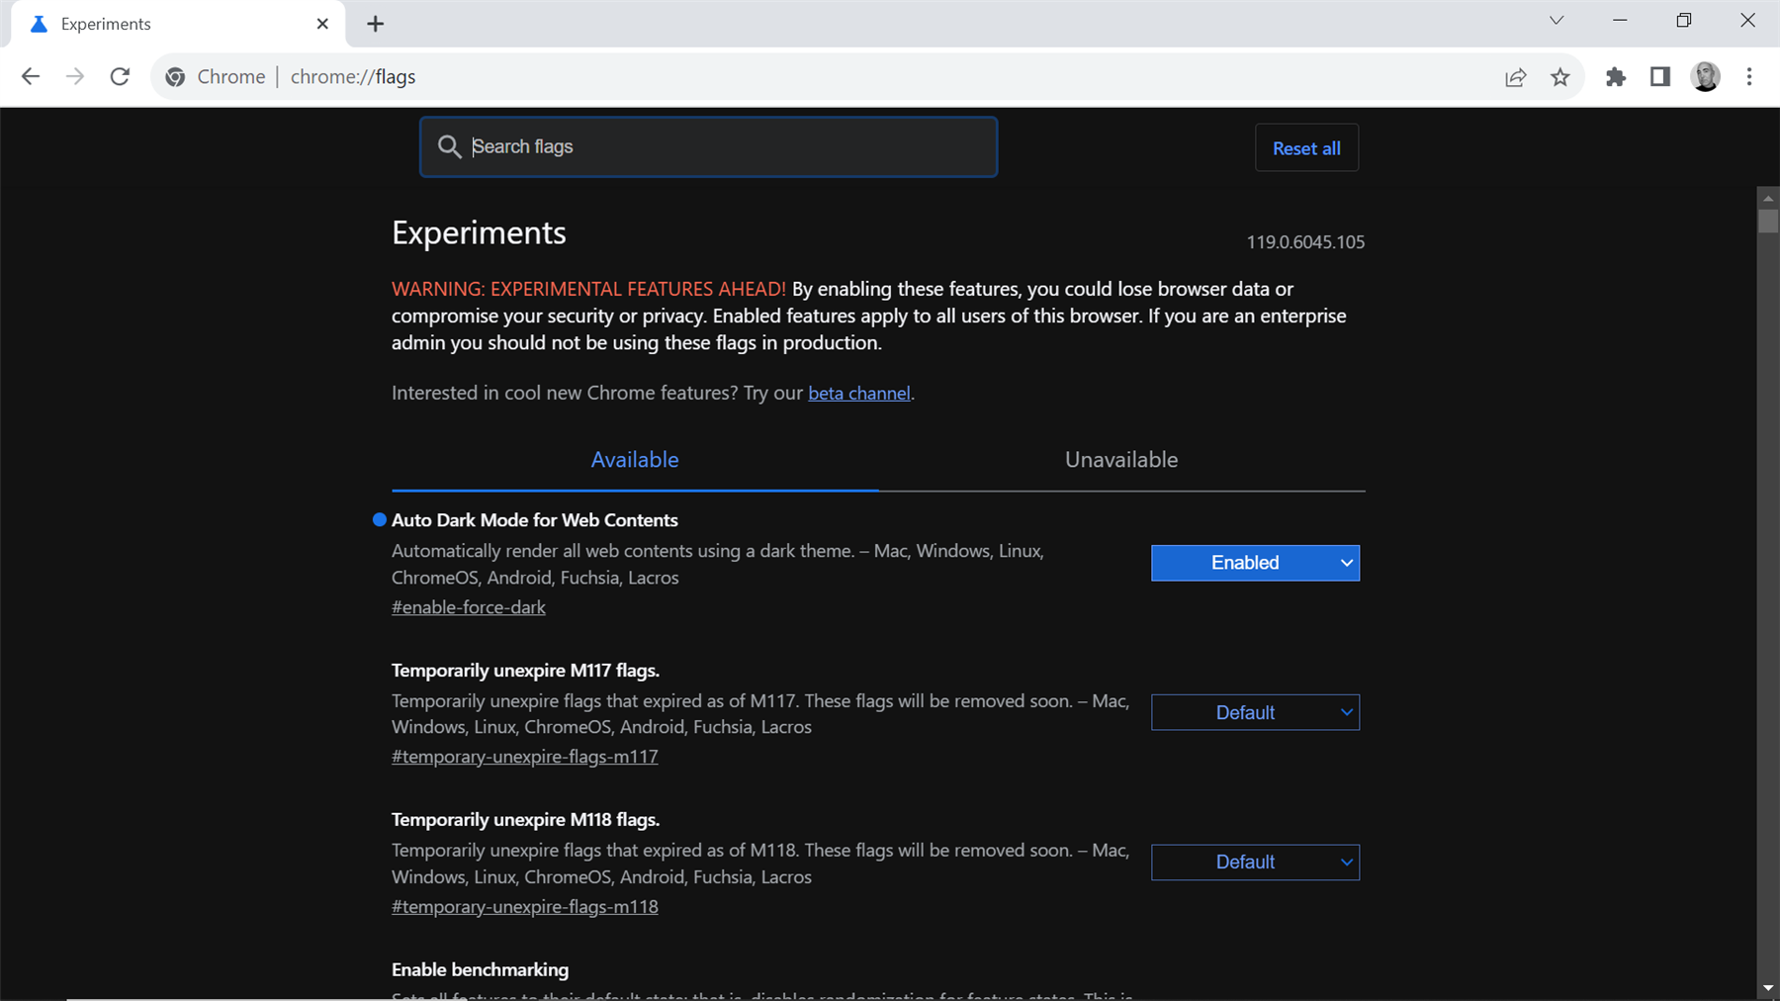Click the Temporarily unexpire M118 flags title
Viewport: 1780px width, 1001px height.
(x=525, y=820)
